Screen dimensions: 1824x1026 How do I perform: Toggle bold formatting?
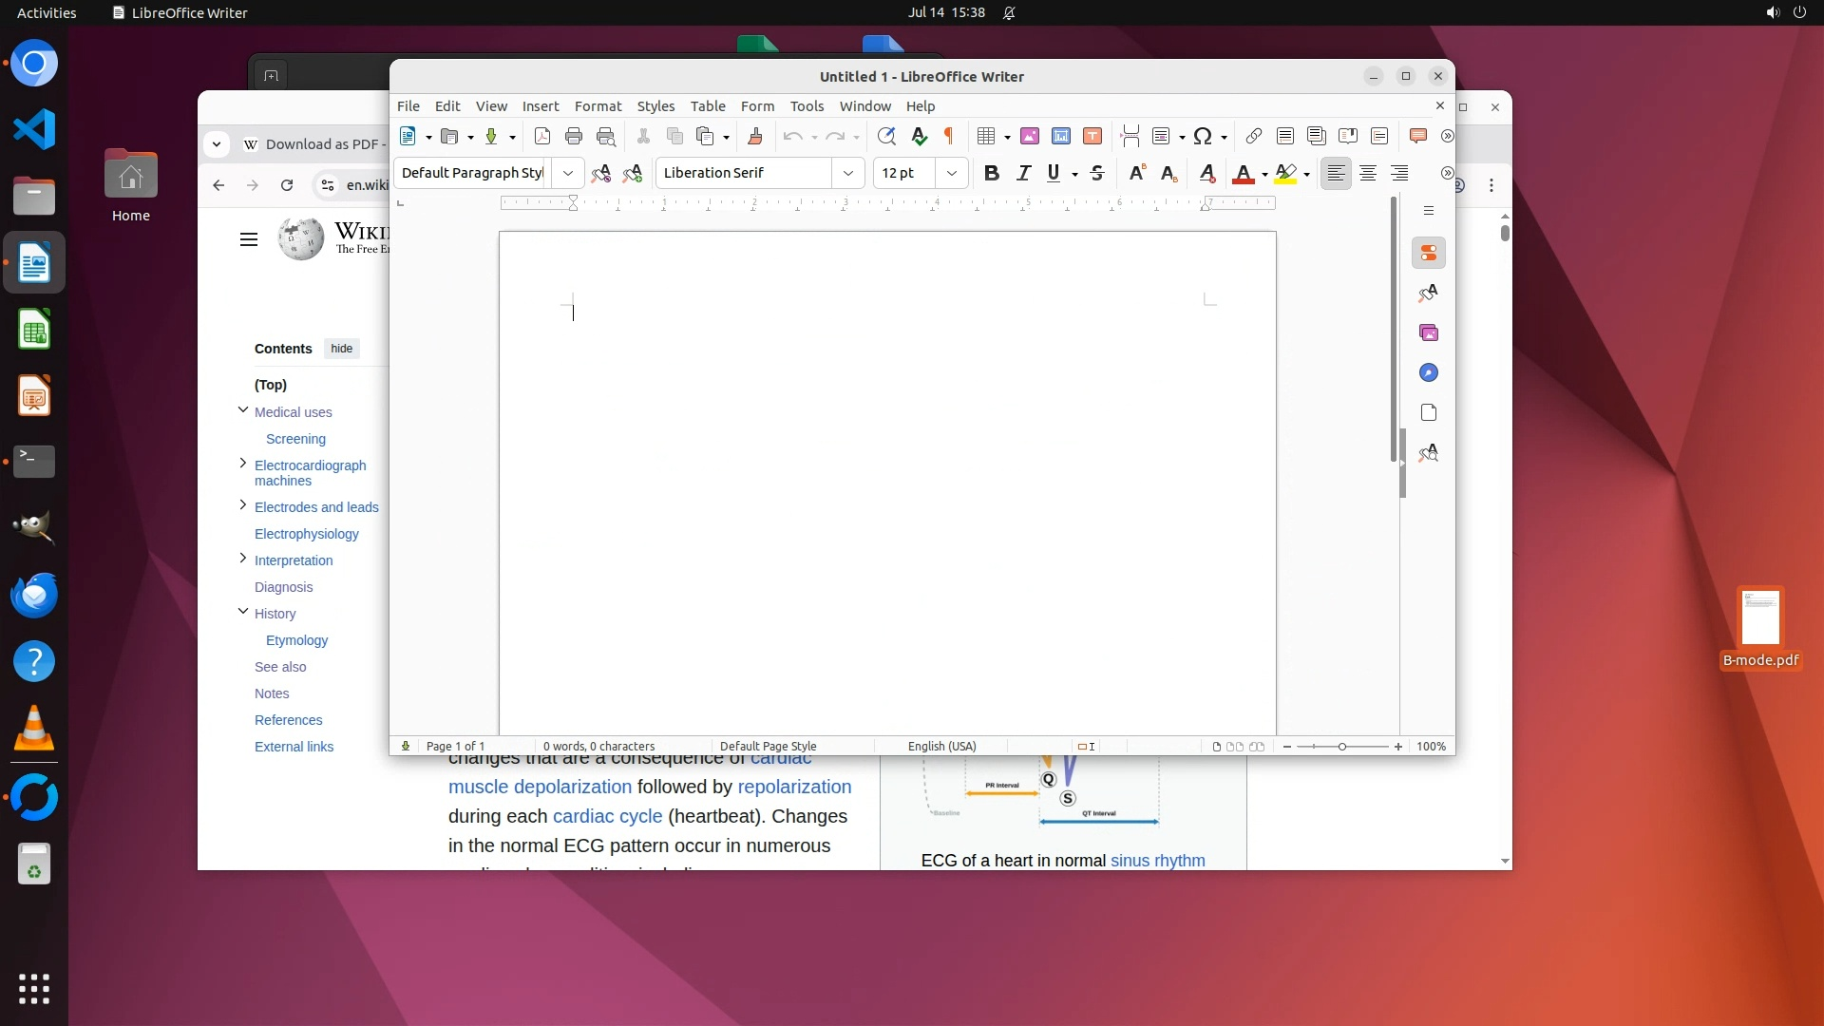coord(992,173)
